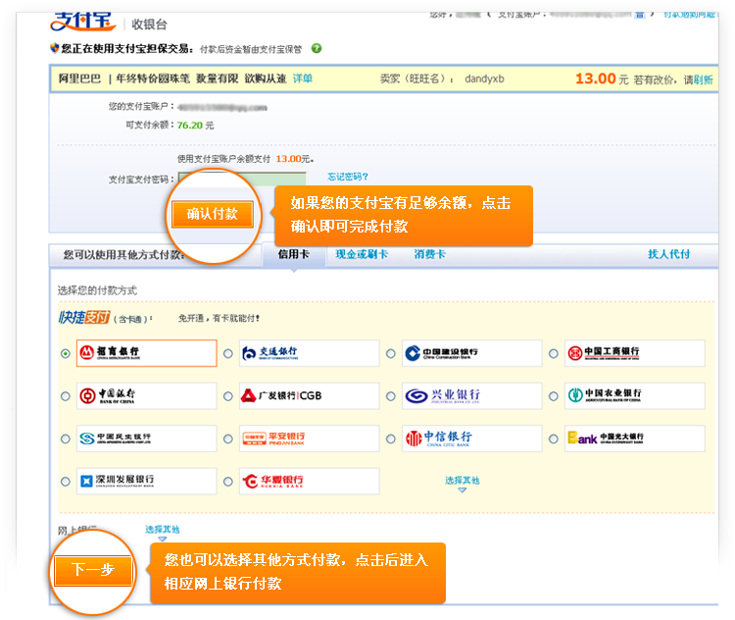Select the 兴业银行 radio button

pos(391,396)
